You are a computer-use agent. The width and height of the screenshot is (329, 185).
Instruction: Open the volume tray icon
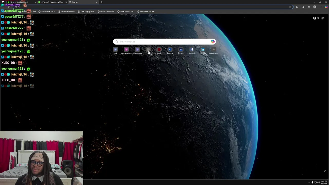tap(318, 182)
